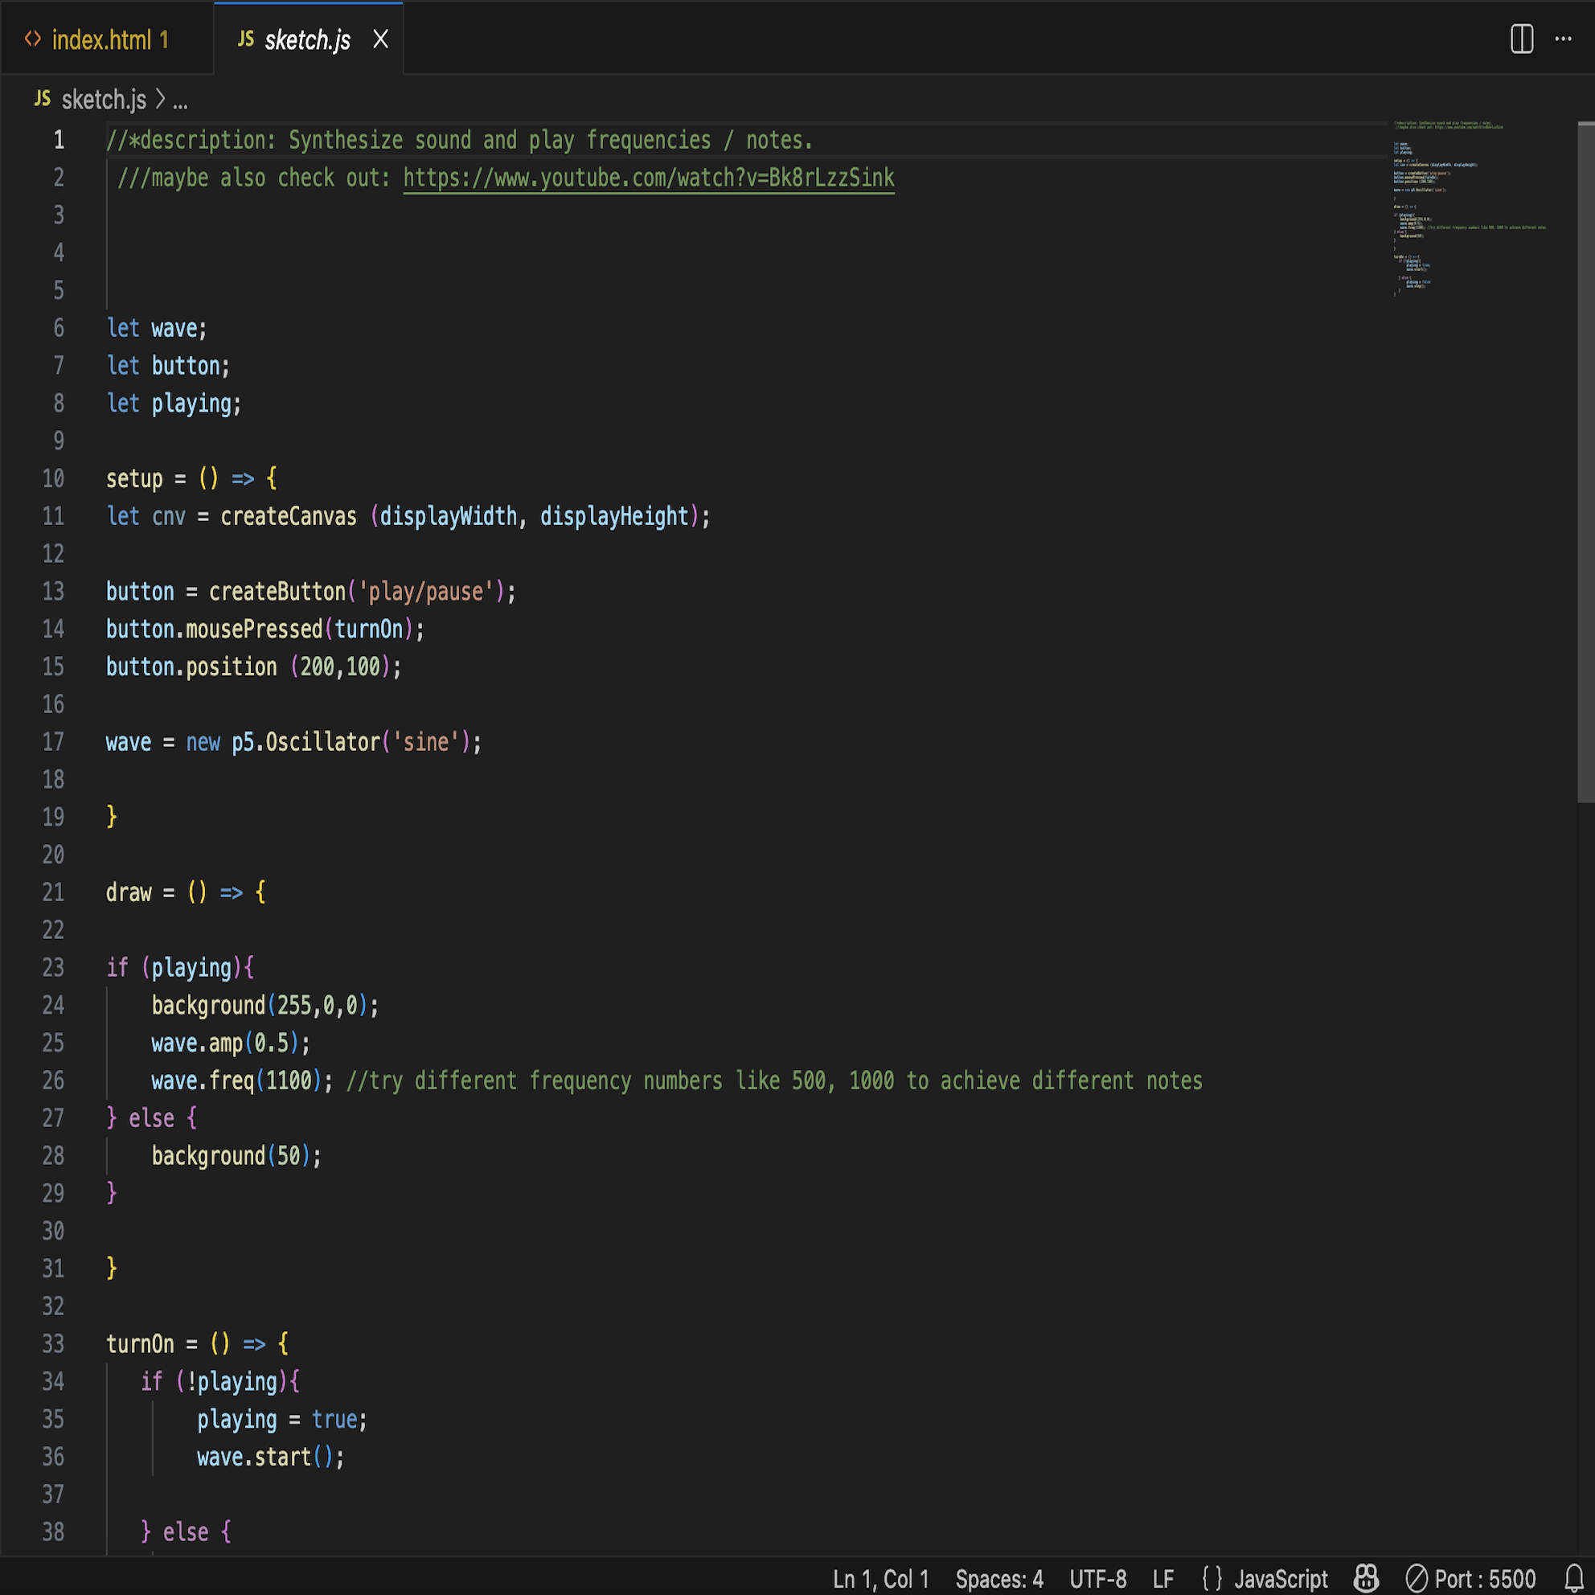Close the sketch.js tab
The width and height of the screenshot is (1595, 1595).
point(380,39)
